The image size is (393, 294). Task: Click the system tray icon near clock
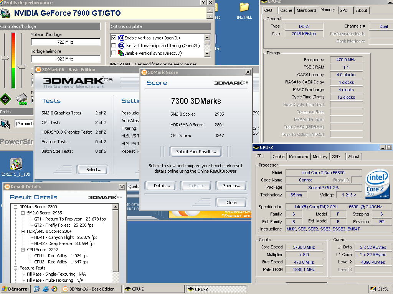373,289
